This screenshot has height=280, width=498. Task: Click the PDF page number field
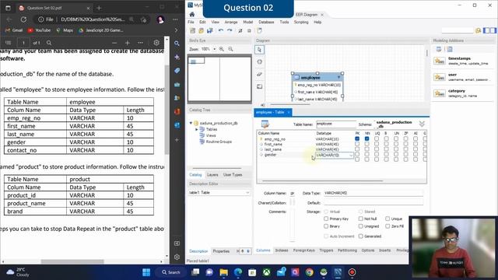click(x=23, y=43)
